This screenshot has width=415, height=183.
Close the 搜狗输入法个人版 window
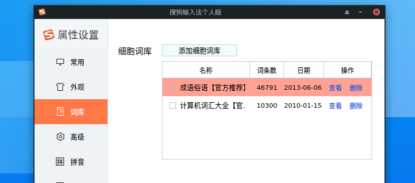(376, 12)
